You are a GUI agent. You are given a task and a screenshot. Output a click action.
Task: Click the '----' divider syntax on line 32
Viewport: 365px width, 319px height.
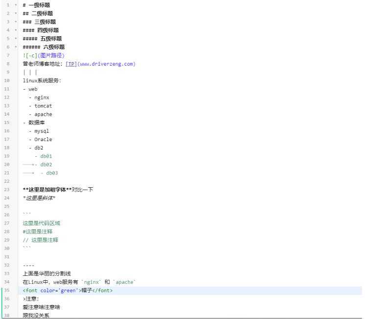click(29, 266)
